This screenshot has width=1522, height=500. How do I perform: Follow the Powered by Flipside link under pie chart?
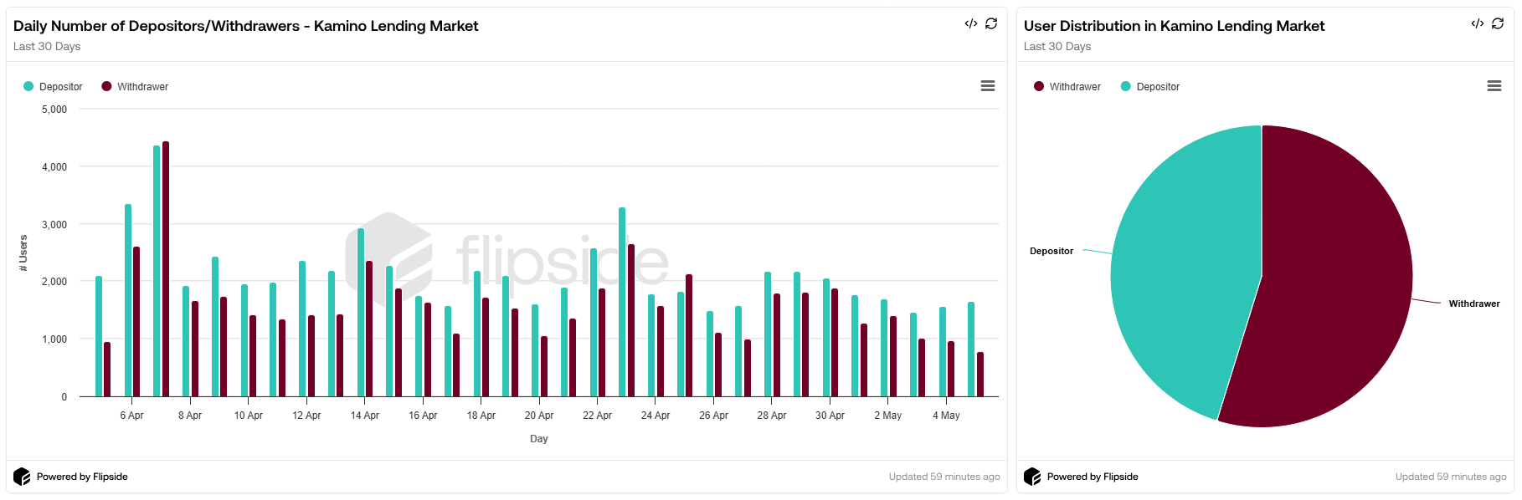[1093, 477]
